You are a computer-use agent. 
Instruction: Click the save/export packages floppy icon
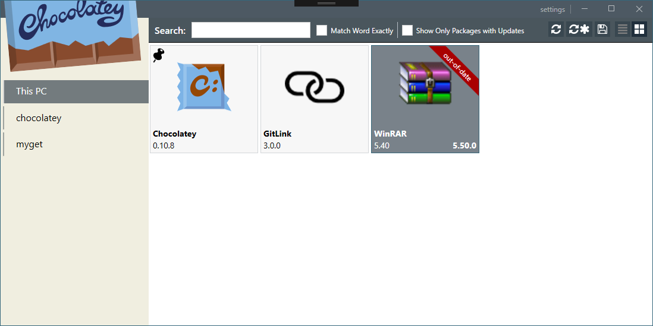602,29
